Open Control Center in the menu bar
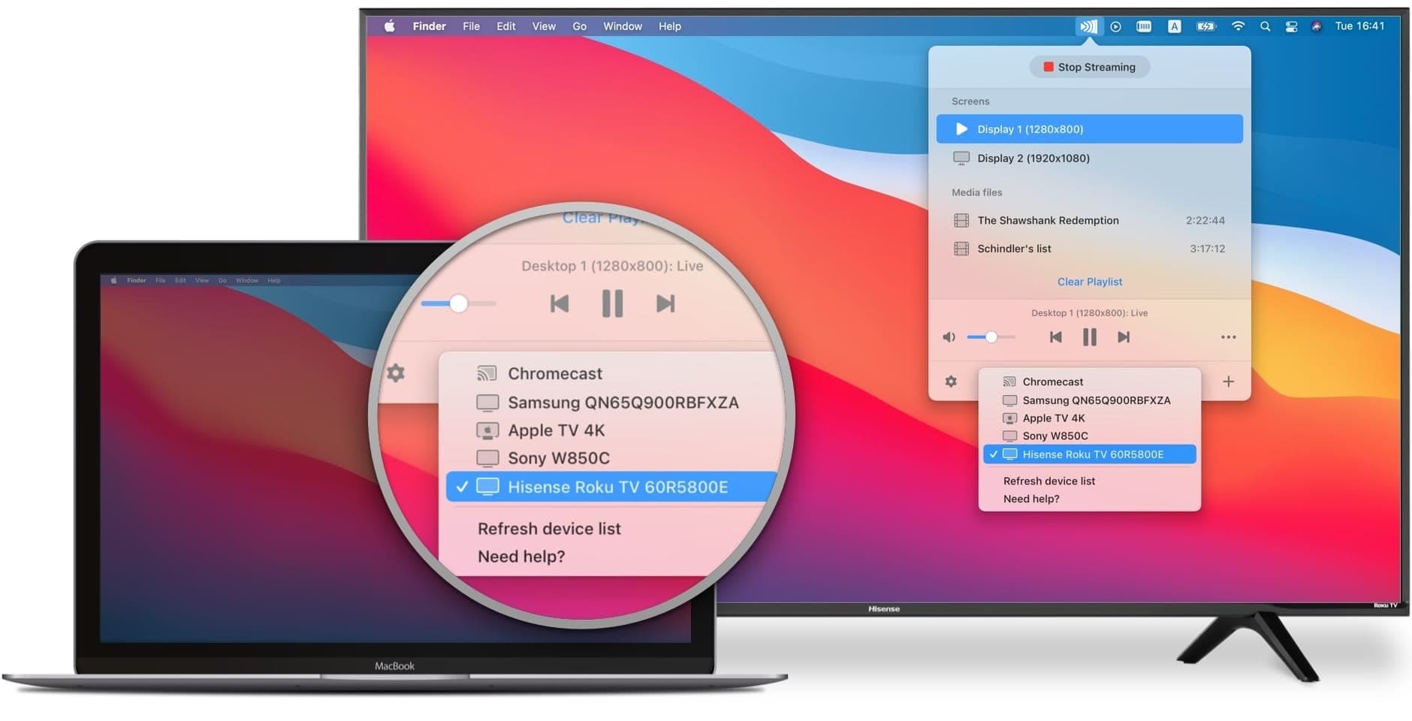Image resolution: width=1412 pixels, height=721 pixels. pyautogui.click(x=1291, y=26)
